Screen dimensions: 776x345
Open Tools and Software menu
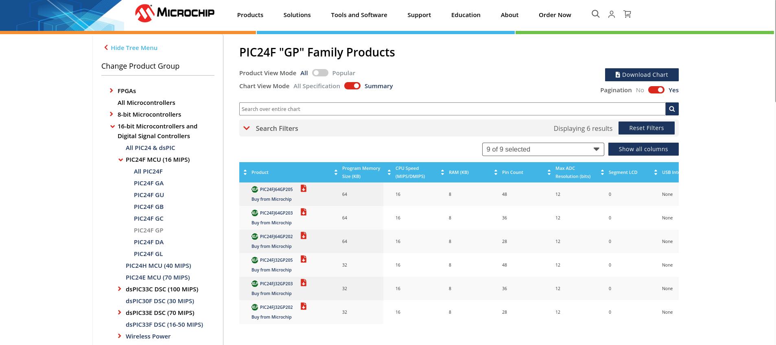pyautogui.click(x=359, y=15)
